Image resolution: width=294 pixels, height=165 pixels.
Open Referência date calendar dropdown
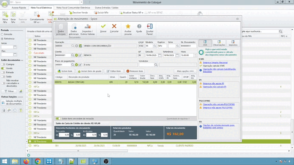tap(177, 55)
